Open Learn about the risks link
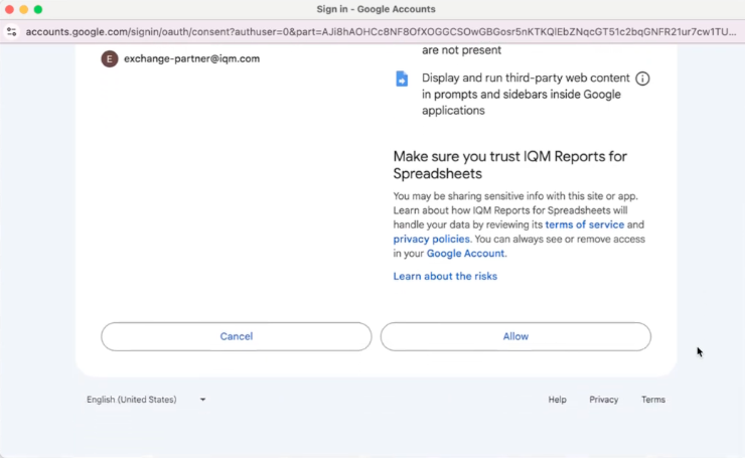 (x=445, y=276)
